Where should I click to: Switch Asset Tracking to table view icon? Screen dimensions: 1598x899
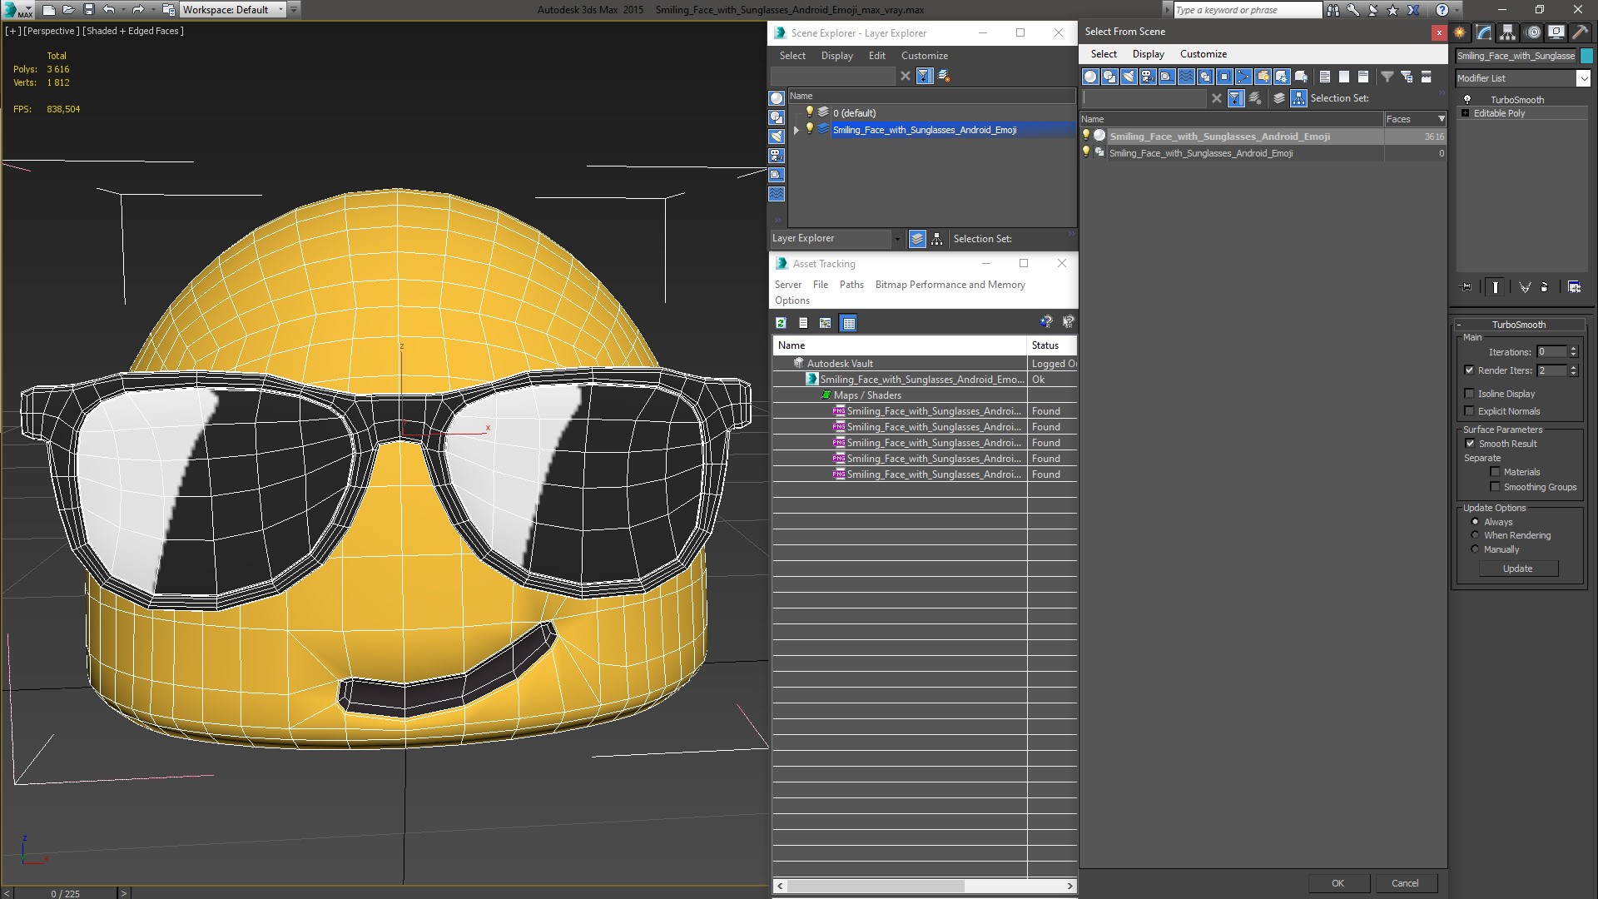(x=848, y=323)
